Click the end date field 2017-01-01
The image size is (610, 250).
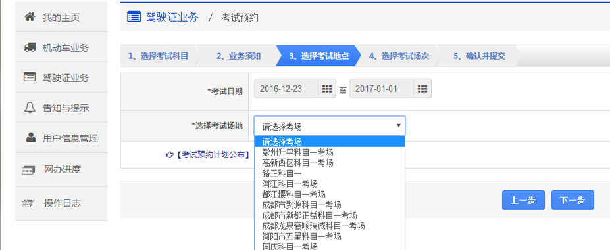coord(382,89)
